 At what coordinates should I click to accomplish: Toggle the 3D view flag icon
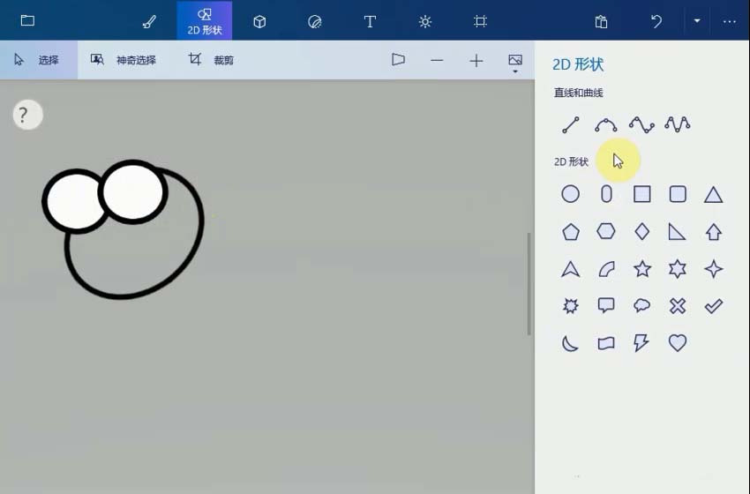(398, 60)
